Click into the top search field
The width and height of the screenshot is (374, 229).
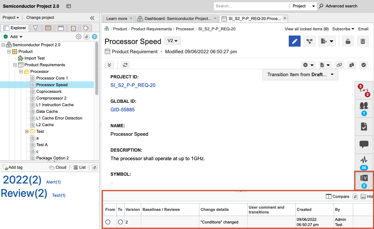[251, 6]
